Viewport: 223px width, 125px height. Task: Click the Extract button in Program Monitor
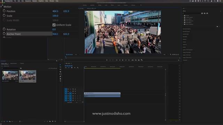coord(136,60)
